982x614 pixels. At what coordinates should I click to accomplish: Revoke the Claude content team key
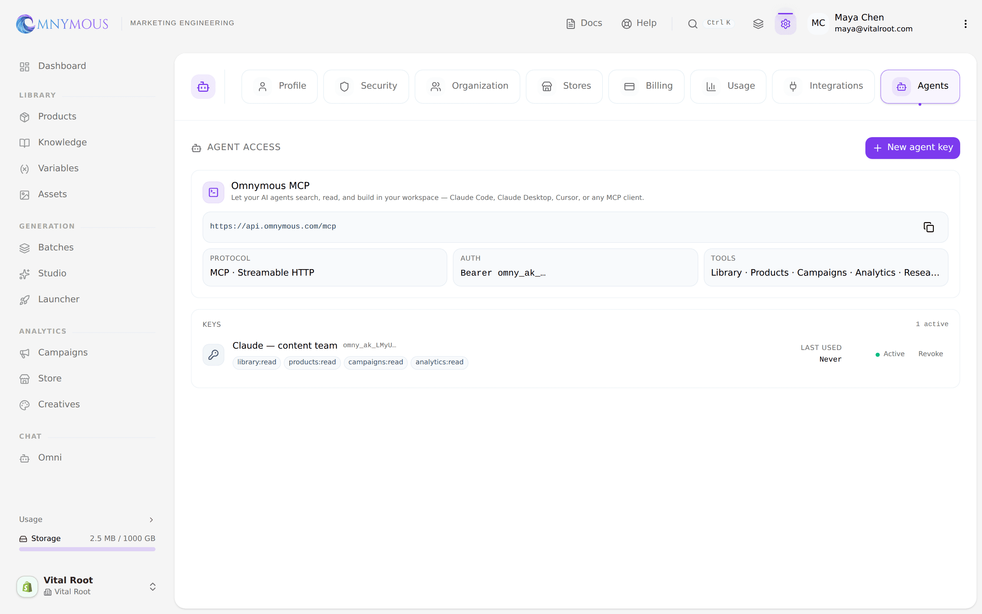tap(930, 354)
